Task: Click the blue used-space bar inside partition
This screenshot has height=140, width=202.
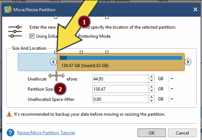Action: [x=121, y=58]
